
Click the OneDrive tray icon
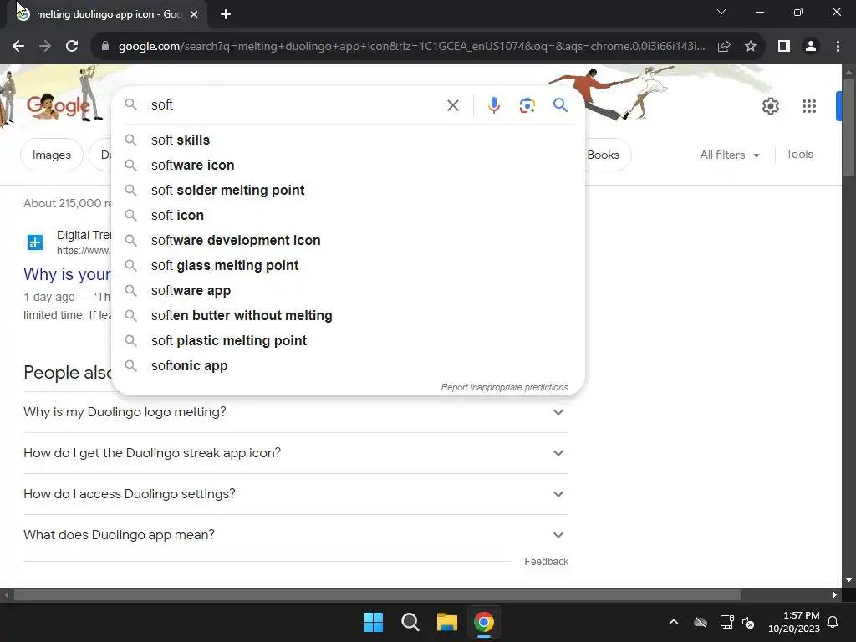(701, 622)
